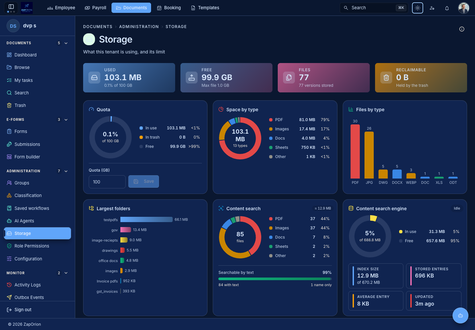Click the Files card copy icon
This screenshot has width=475, height=330.
pyautogui.click(x=289, y=78)
